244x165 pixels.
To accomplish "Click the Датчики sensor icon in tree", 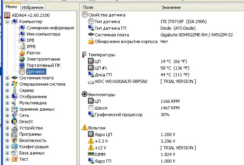I will click(22, 72).
